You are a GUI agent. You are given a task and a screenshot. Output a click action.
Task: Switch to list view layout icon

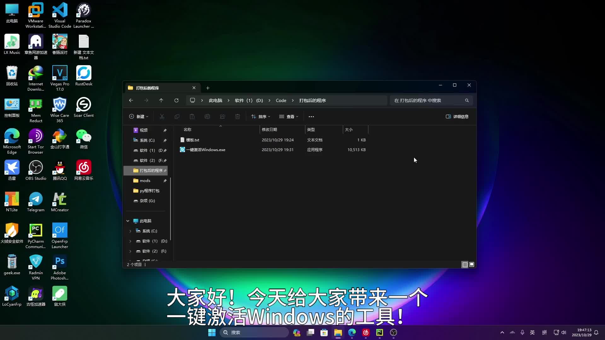pyautogui.click(x=464, y=264)
